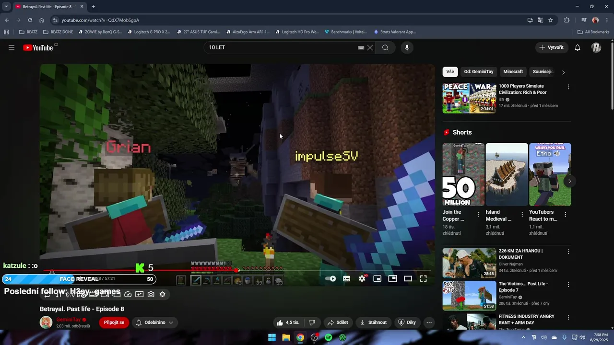
Task: Open The Victims Past Life Episode 7 title
Action: click(523, 287)
